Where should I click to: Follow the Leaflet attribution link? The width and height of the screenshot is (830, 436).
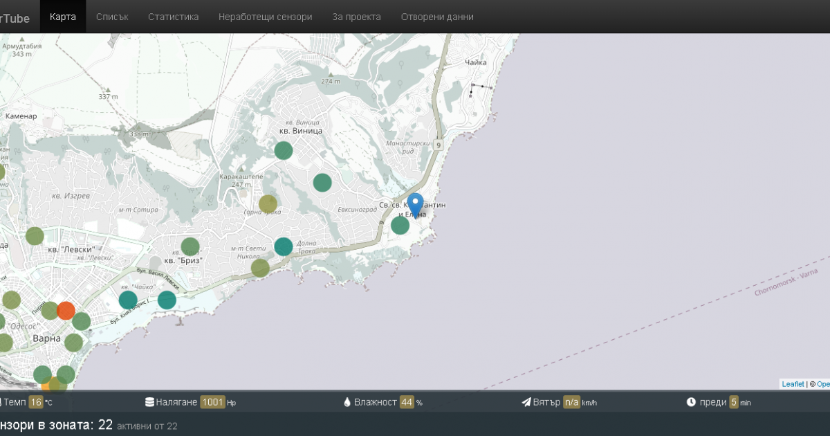pyautogui.click(x=793, y=384)
